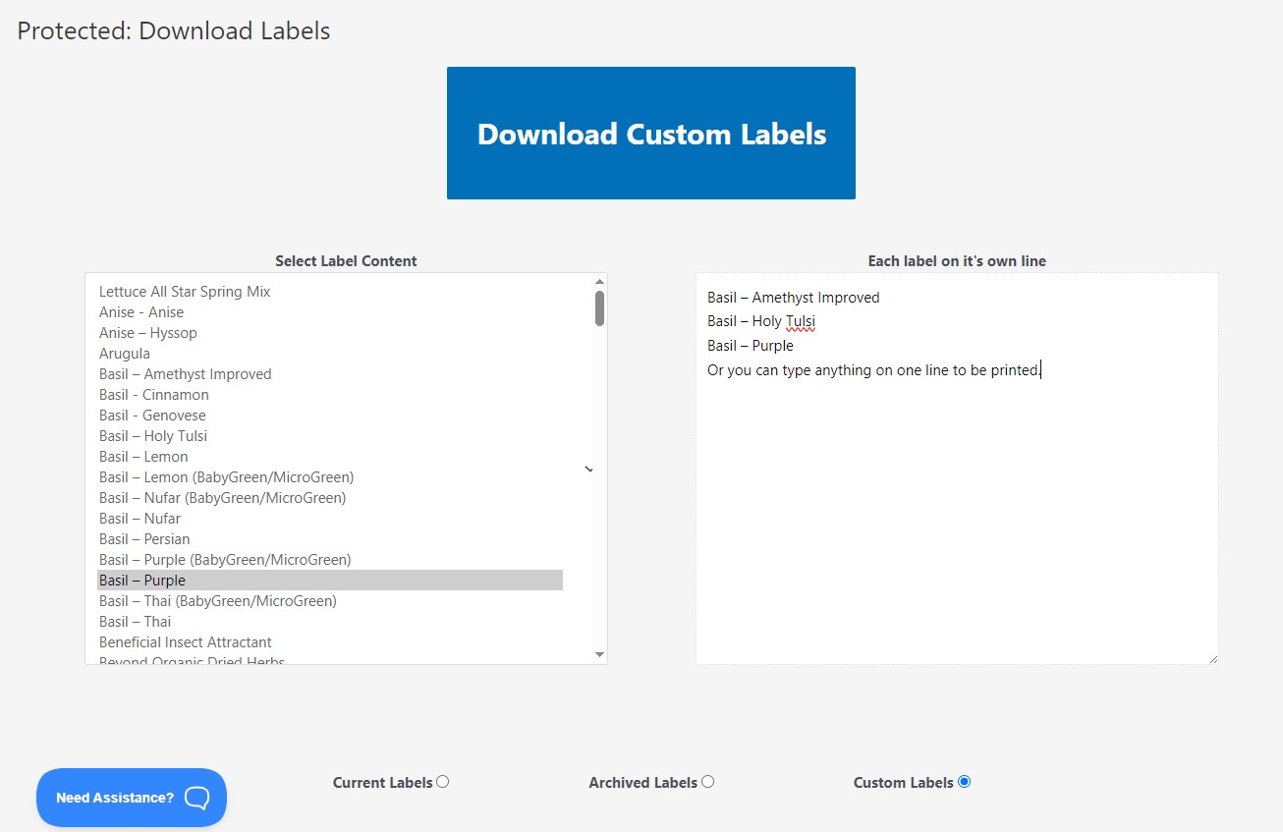The width and height of the screenshot is (1283, 832).
Task: Select Lettuce All Star Spring Mix
Action: pyautogui.click(x=185, y=292)
